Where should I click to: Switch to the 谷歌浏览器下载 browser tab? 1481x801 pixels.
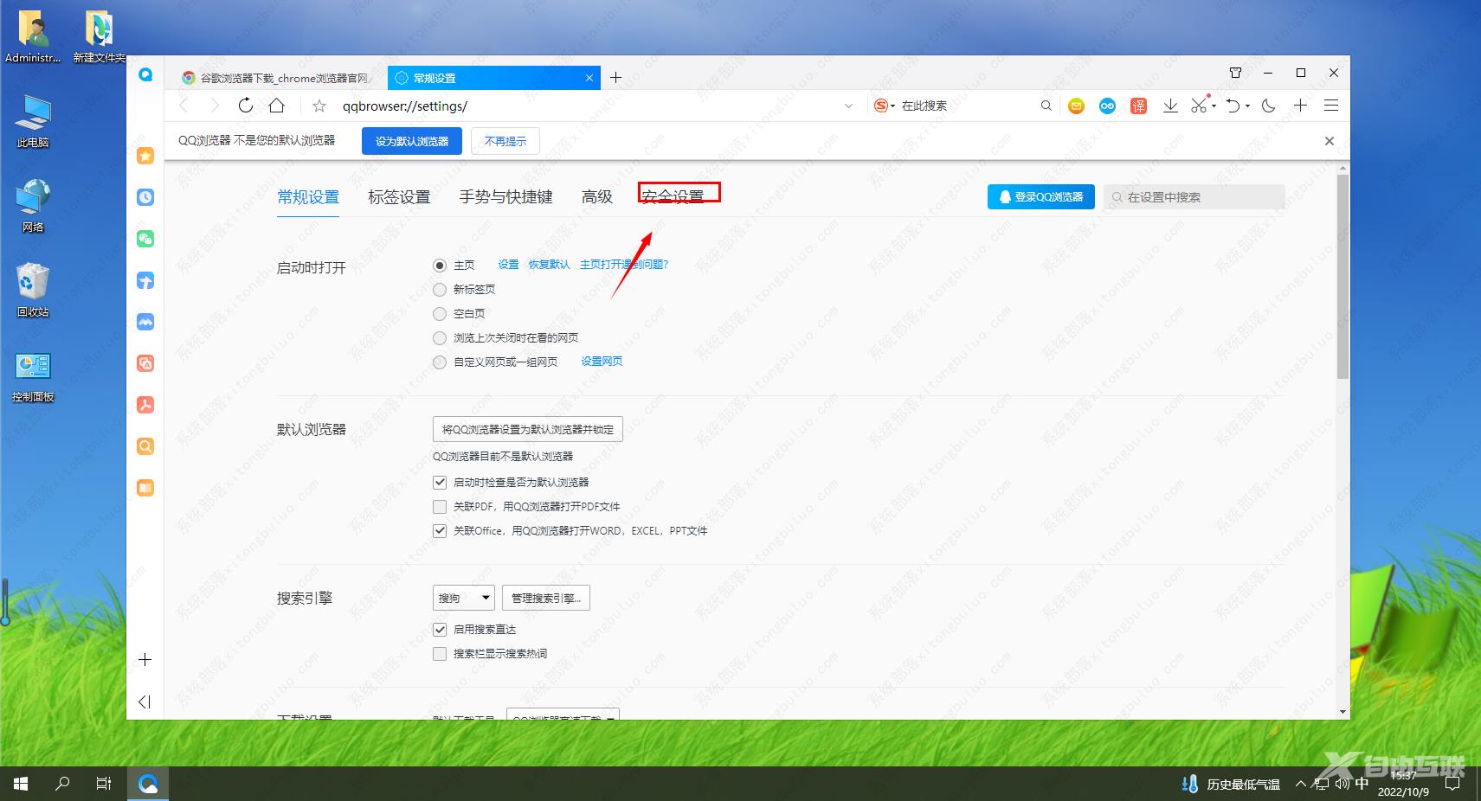[x=275, y=78]
